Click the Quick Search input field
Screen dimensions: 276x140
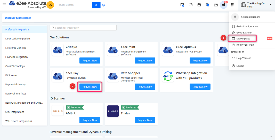pyautogui.click(x=74, y=5)
